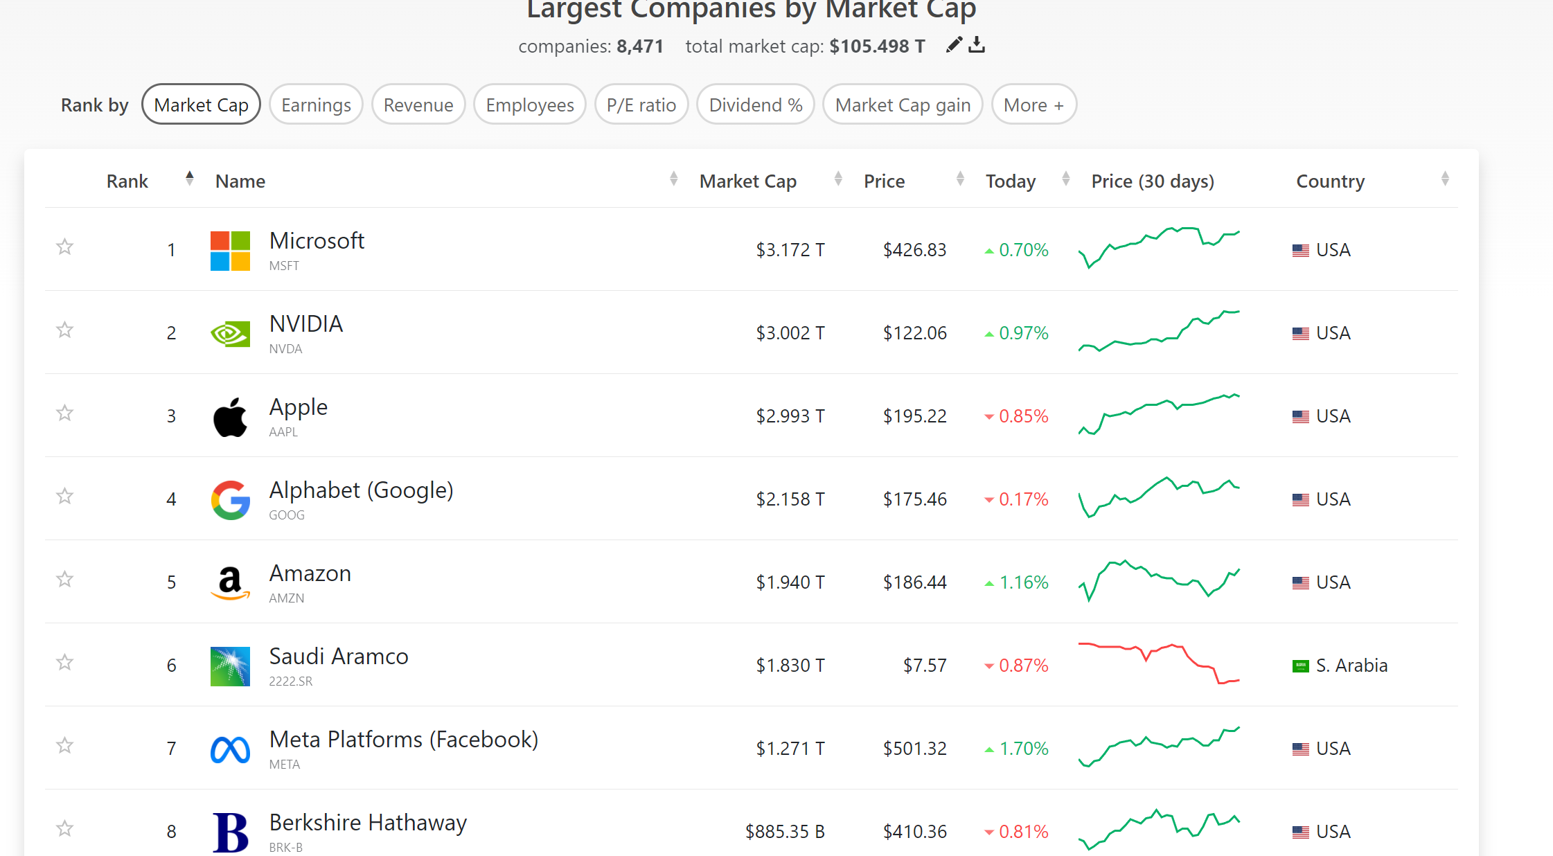Add Meta Platforms to favorites
Screen dimensions: 1553x856
click(64, 745)
